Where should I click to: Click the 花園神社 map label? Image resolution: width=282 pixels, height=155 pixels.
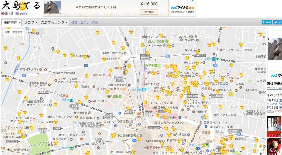click(x=200, y=112)
